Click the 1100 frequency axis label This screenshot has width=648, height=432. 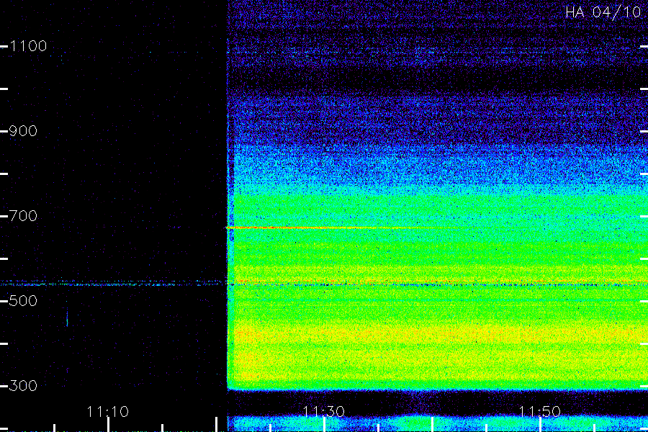click(x=28, y=46)
